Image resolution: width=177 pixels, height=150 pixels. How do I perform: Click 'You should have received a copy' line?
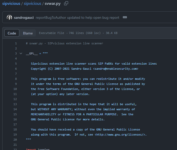pyautogui.click(x=85, y=129)
